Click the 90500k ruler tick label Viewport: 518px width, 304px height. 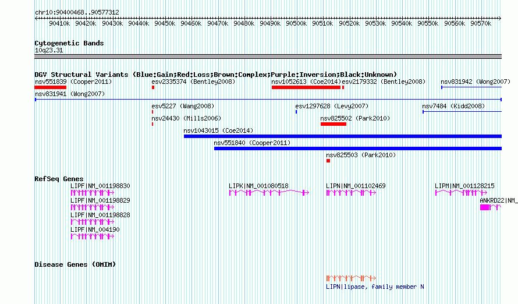(296, 23)
